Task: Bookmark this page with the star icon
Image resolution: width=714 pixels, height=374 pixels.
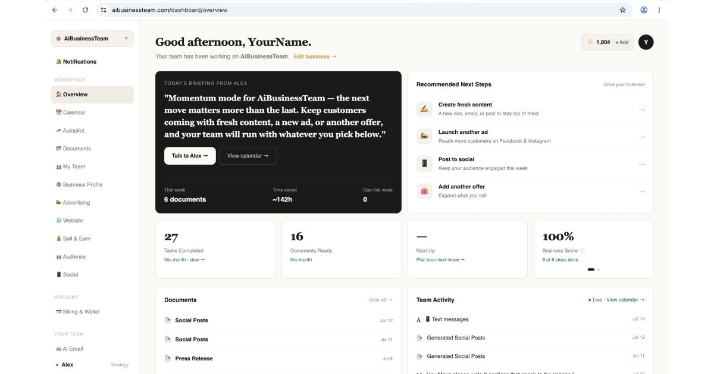Action: pos(622,10)
